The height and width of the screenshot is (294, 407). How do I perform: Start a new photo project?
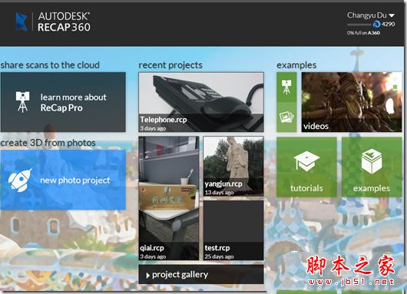click(x=63, y=180)
